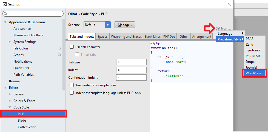The width and height of the screenshot is (268, 132).
Task: Choose Joomla! predefined style
Action: (255, 67)
